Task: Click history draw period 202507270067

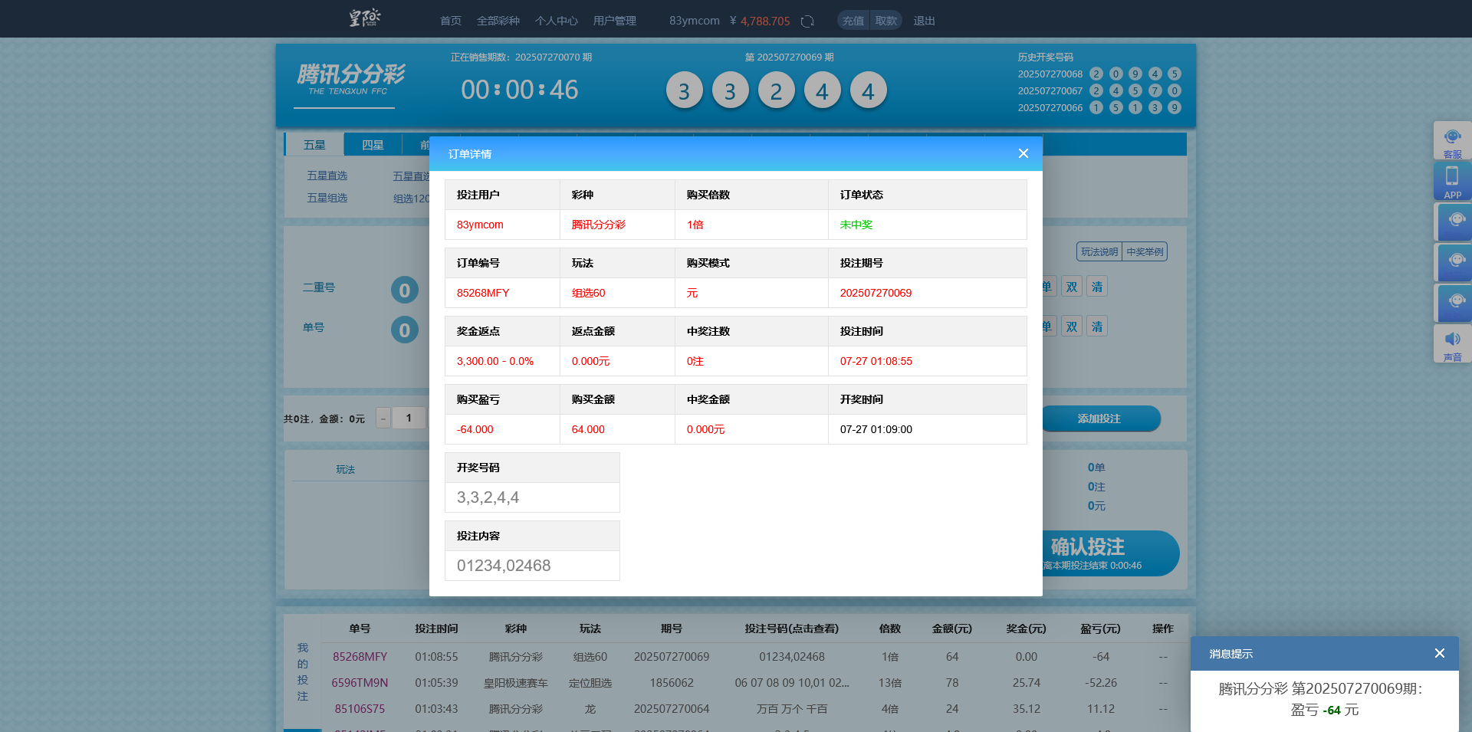Action: (1050, 91)
